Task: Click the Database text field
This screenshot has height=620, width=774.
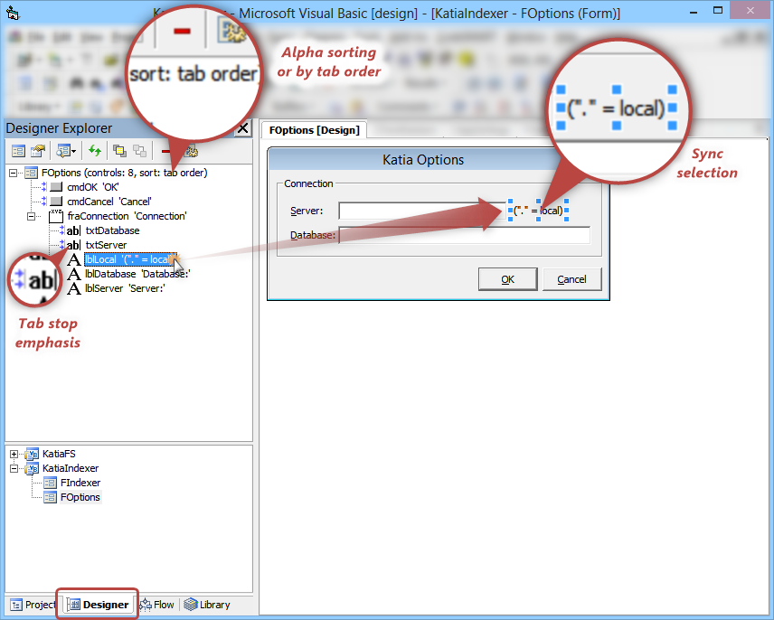Action: [465, 235]
